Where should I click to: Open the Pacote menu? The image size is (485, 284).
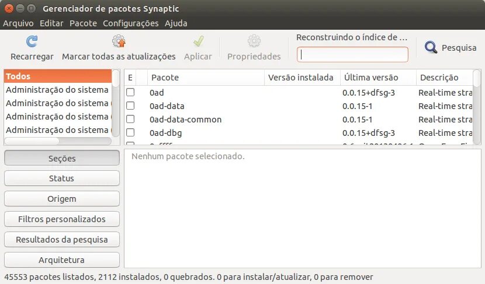coord(83,23)
